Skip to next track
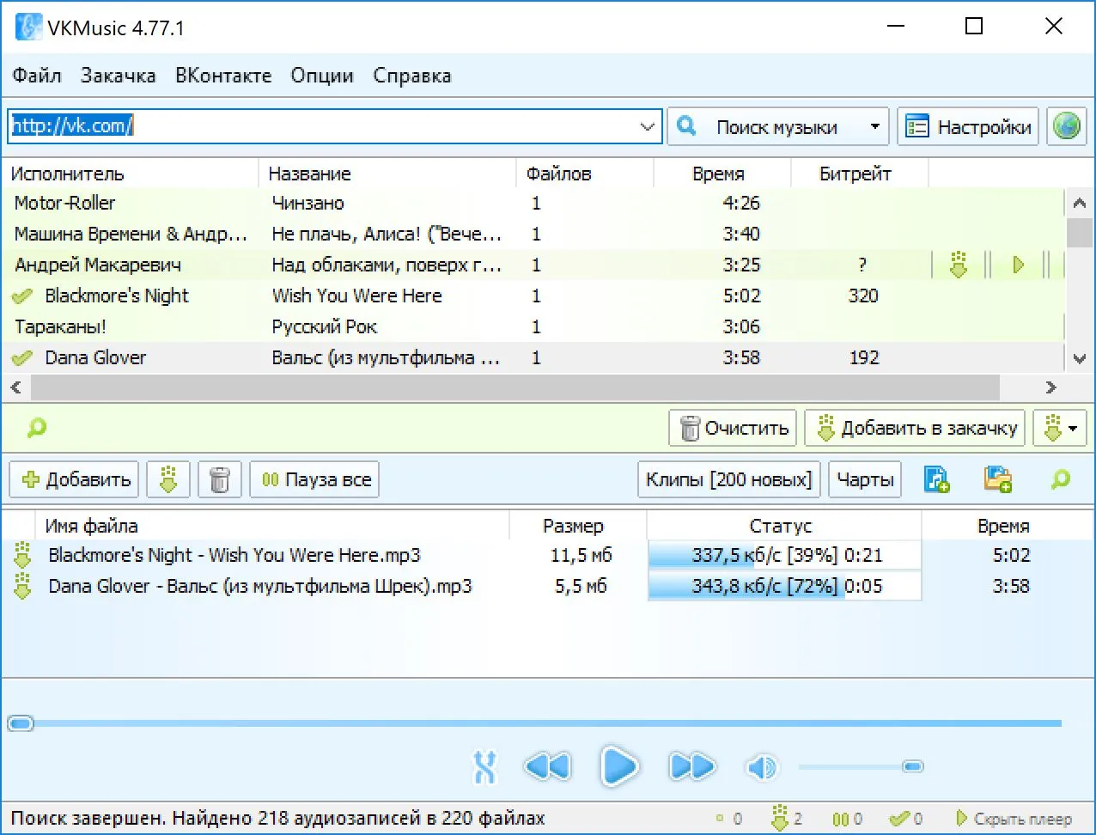 pos(691,766)
